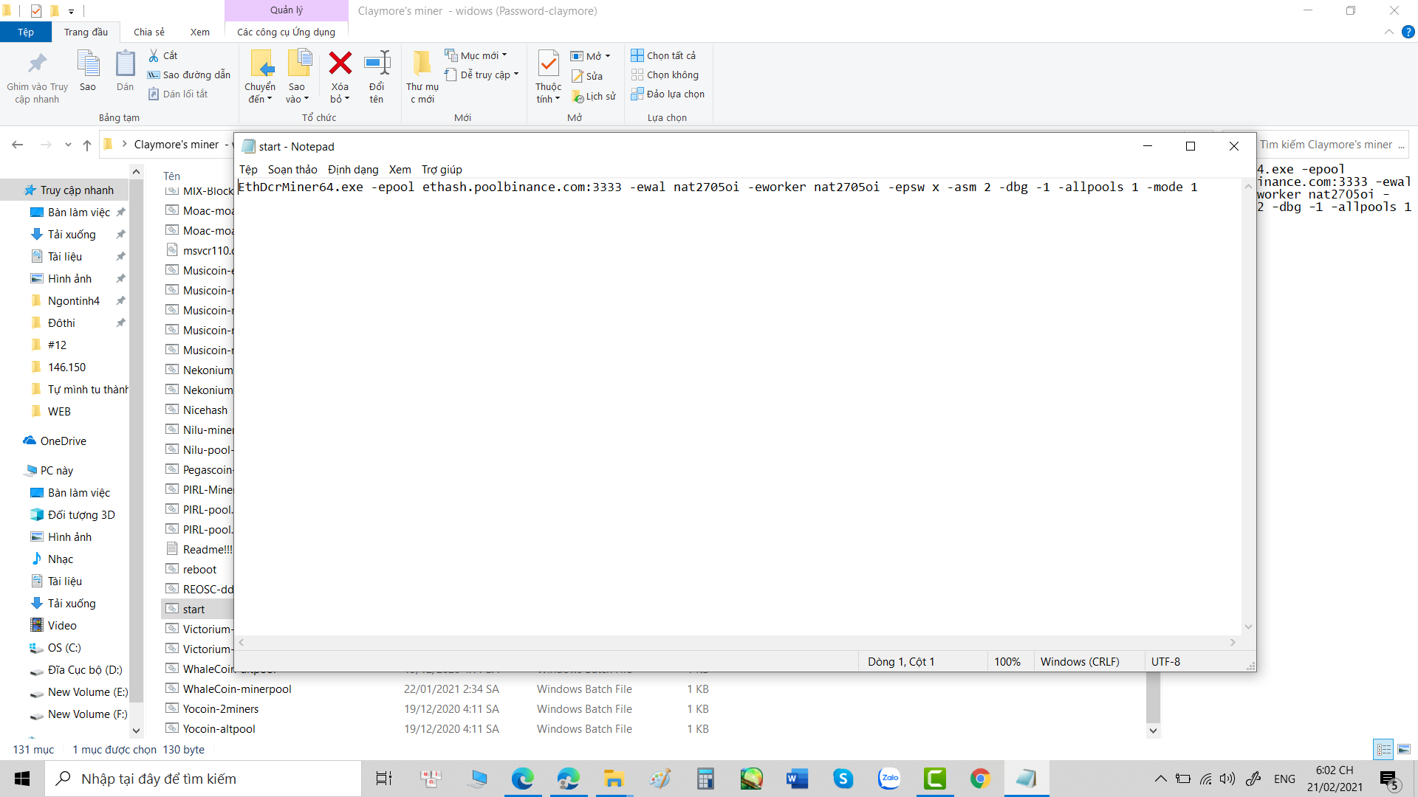Viewport: 1418px width, 797px height.
Task: Switch to the Chia sẻ ribbon tab
Action: click(148, 32)
